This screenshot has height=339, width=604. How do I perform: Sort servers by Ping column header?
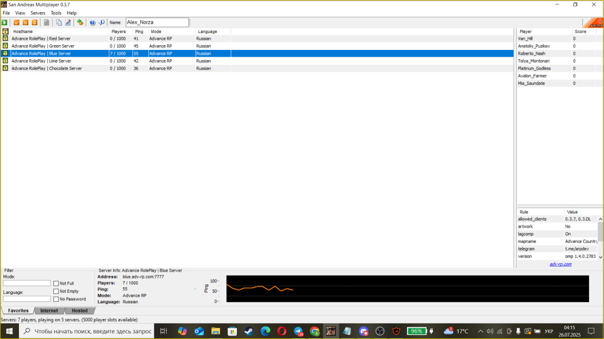pos(141,32)
